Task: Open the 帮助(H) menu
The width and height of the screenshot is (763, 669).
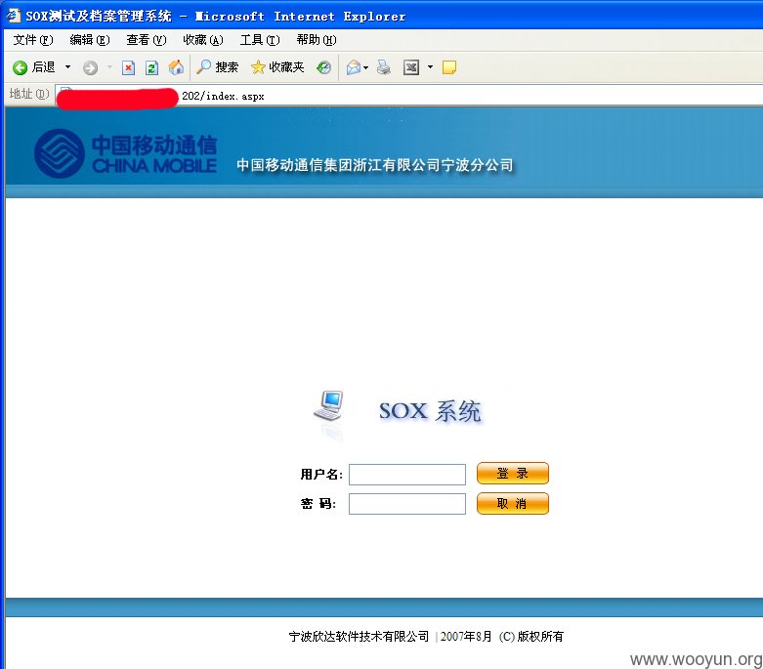Action: (317, 40)
